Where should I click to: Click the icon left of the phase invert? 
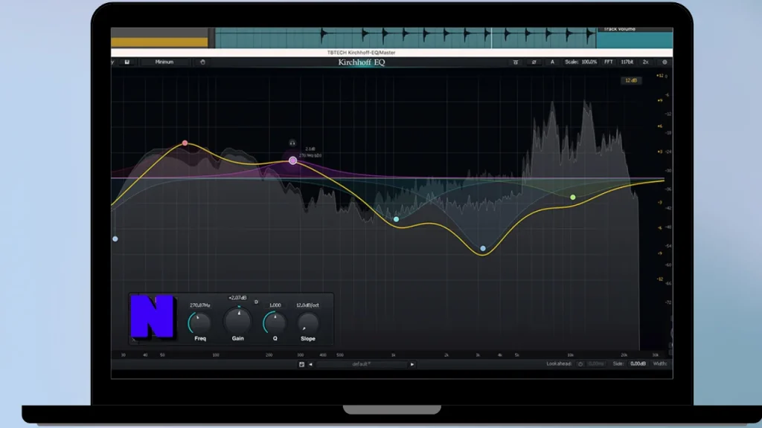point(516,62)
